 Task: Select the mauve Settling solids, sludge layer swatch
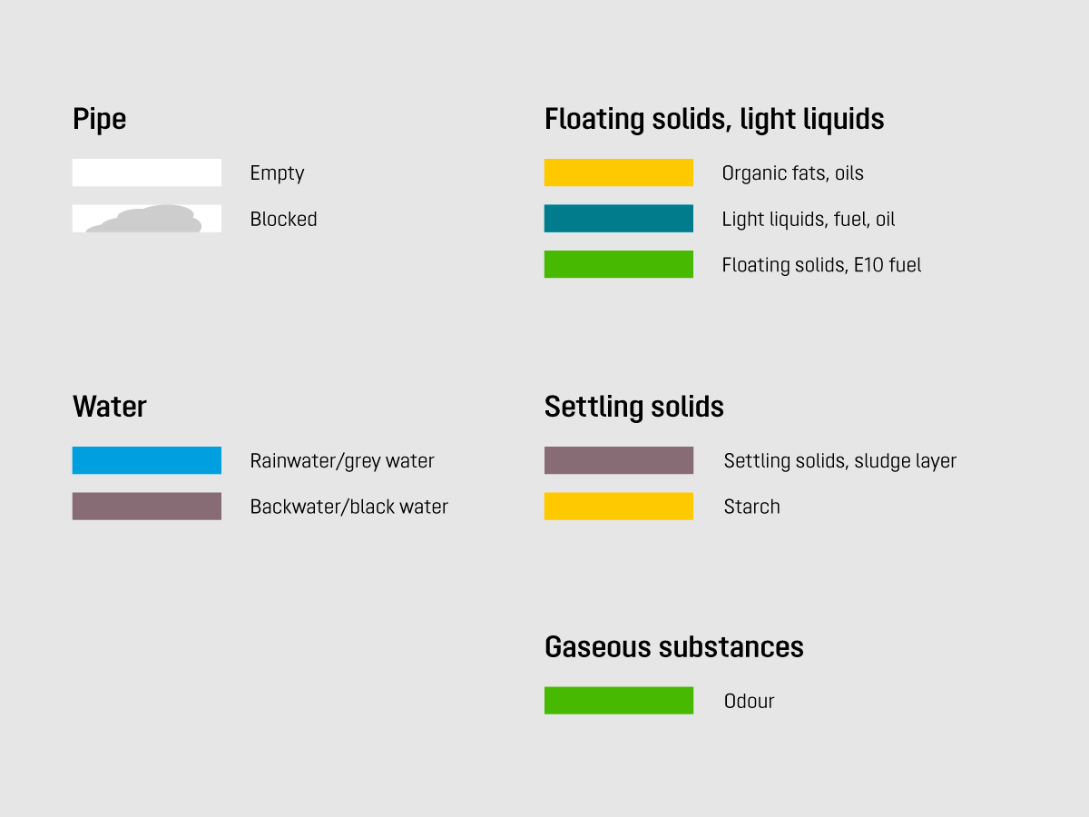point(618,460)
